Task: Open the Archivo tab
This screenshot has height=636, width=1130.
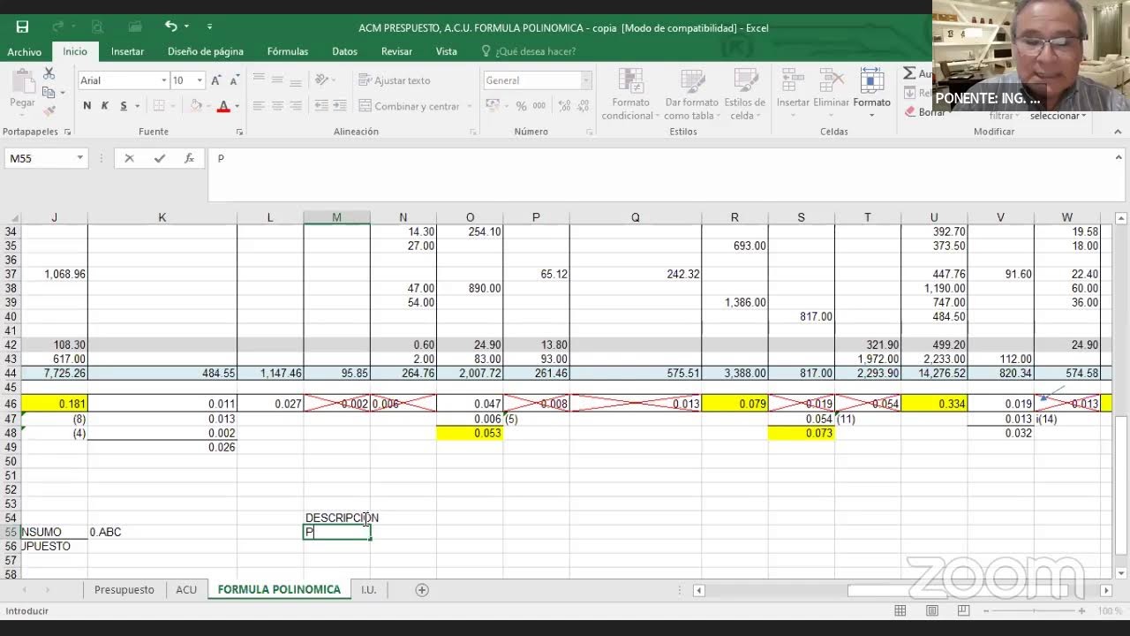Action: coord(25,51)
